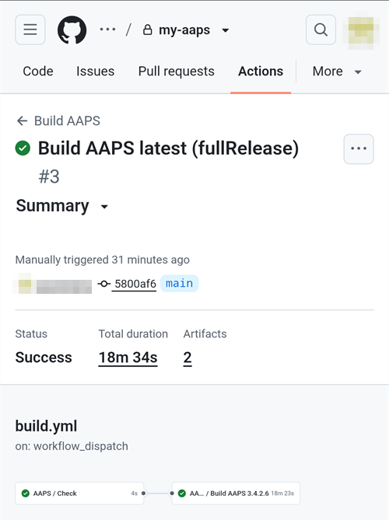Click the 'Manually triggered 31 minutes ago' text
This screenshot has width=389, height=520.
[103, 260]
